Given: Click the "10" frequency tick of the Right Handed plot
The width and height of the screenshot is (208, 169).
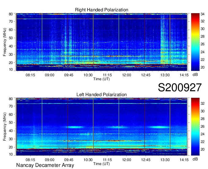Looking at the screenshot, I should [x=11, y=69].
